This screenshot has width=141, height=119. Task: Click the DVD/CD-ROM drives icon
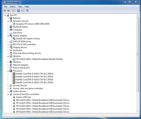coord(11,42)
